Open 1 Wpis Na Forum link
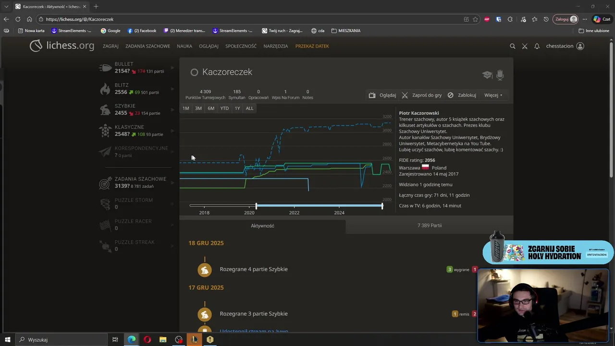 point(285,94)
